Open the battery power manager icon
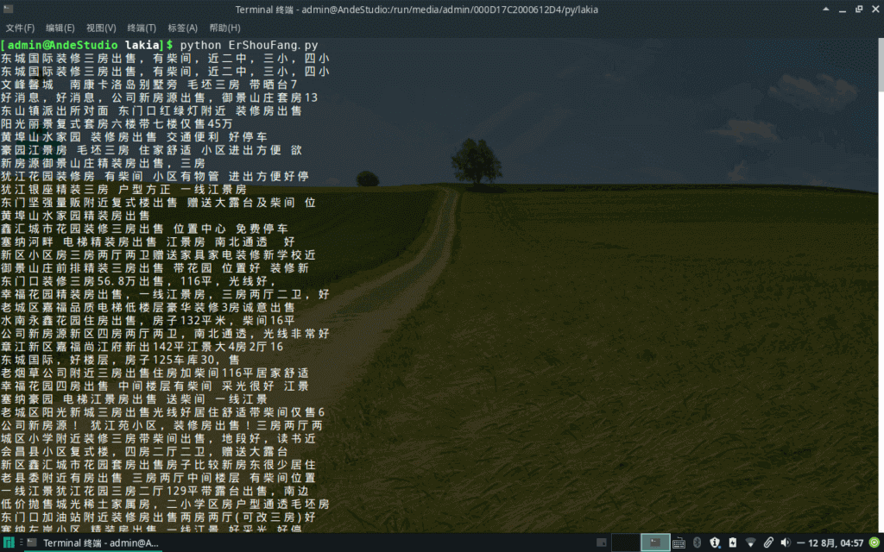The height and width of the screenshot is (552, 884). click(732, 543)
